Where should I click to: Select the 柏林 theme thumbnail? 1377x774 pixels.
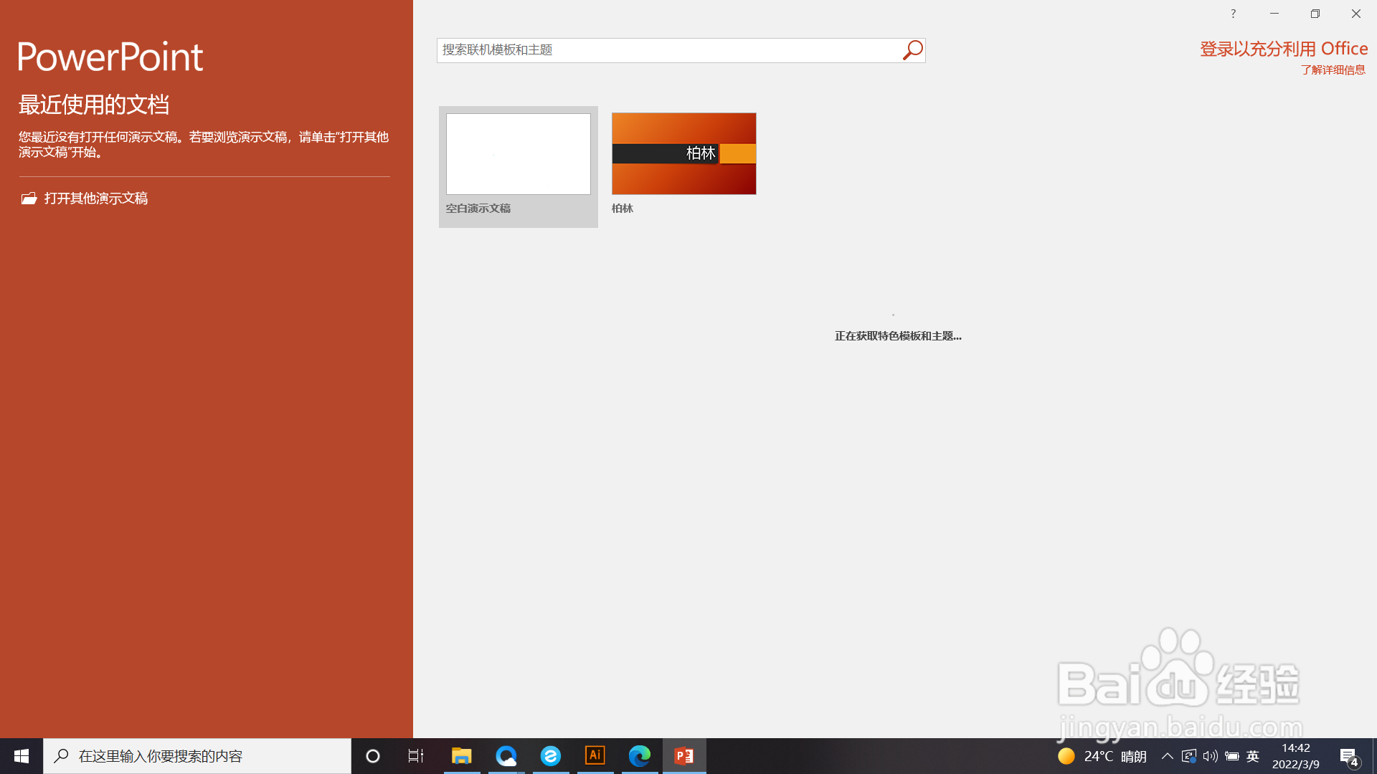(683, 153)
